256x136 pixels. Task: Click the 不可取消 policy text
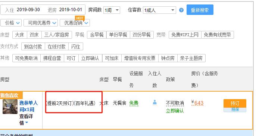175,103
